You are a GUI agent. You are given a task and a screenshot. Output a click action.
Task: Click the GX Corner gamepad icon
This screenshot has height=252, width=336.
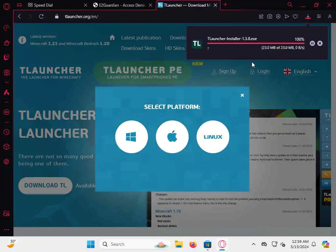19,5
